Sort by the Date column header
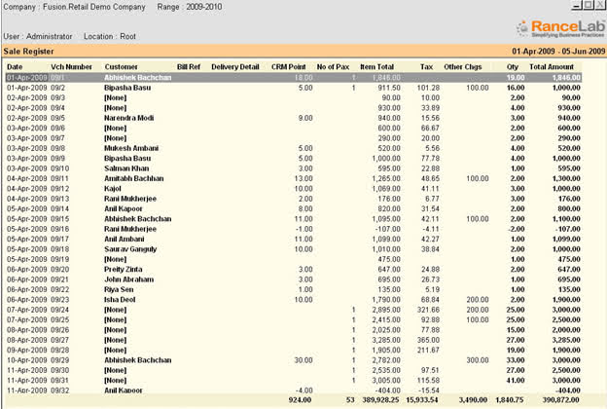The height and width of the screenshot is (409, 607). point(15,66)
